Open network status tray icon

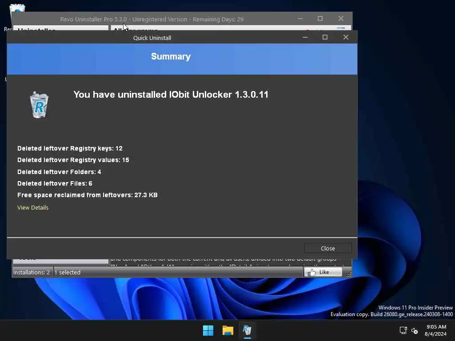pos(403,330)
